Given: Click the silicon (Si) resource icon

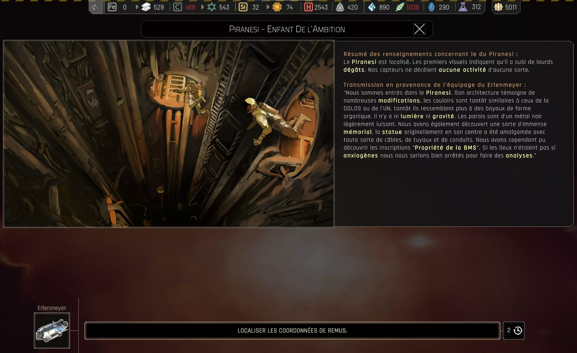Looking at the screenshot, I should pos(243,7).
